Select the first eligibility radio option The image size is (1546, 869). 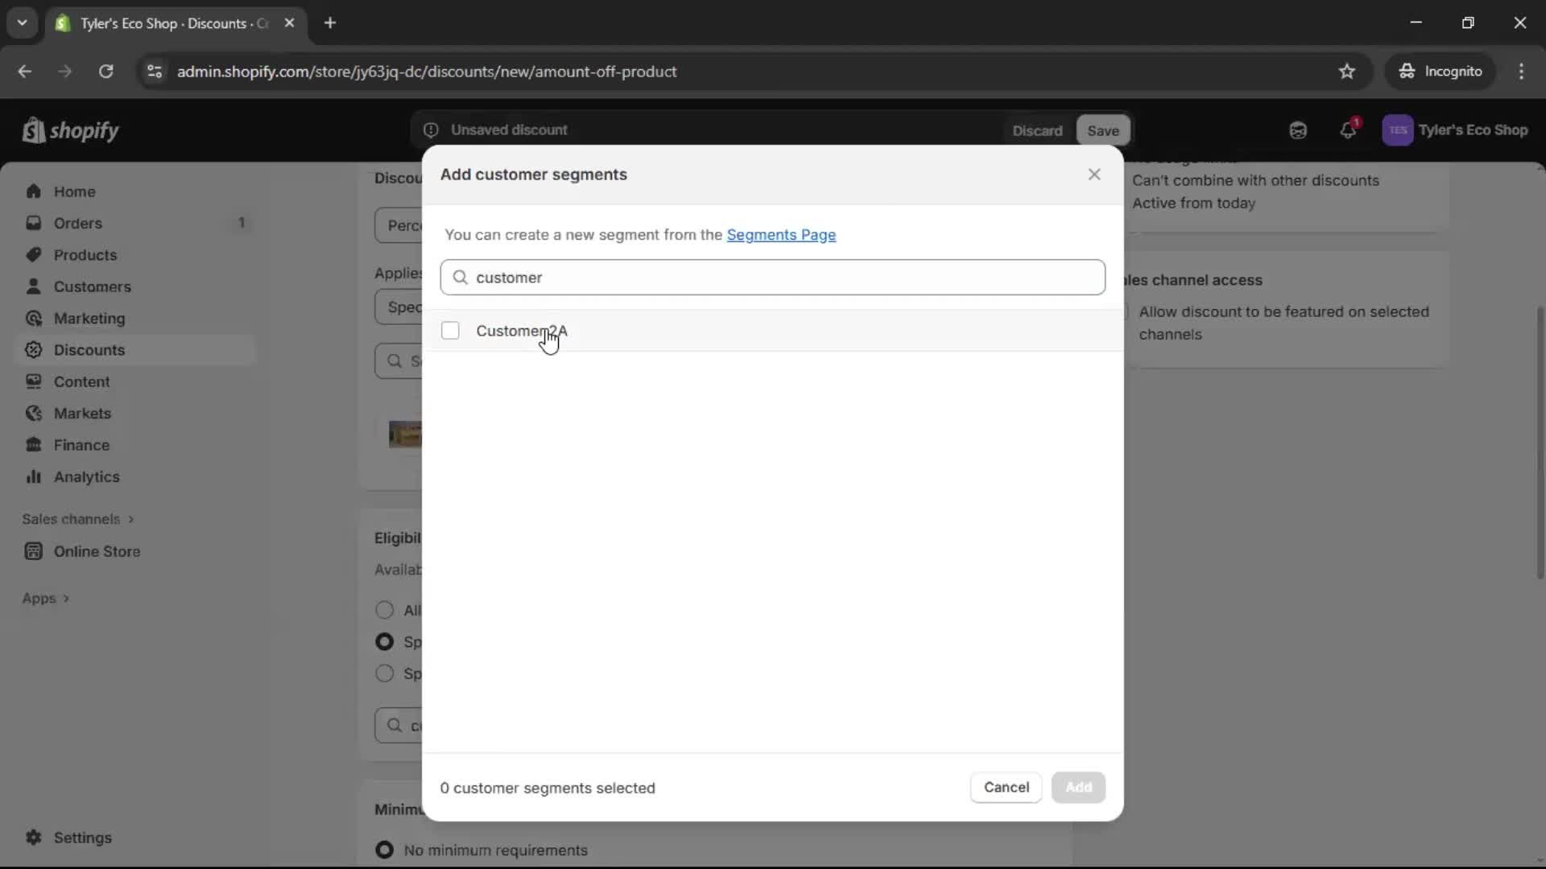click(384, 610)
